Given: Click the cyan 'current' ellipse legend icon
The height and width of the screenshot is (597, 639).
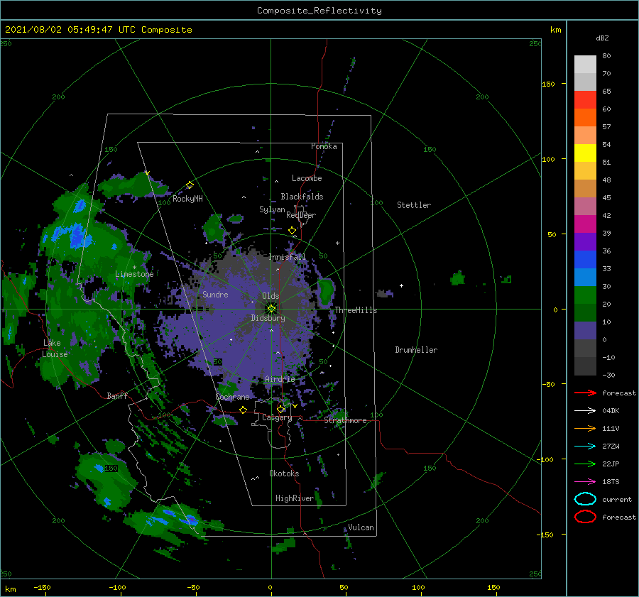Looking at the screenshot, I should click(x=585, y=499).
